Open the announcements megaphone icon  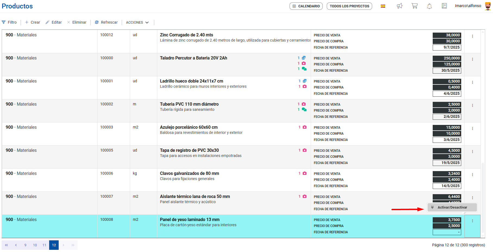400,6
